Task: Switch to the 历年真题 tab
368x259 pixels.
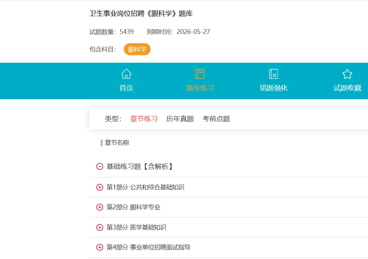Action: [x=180, y=119]
